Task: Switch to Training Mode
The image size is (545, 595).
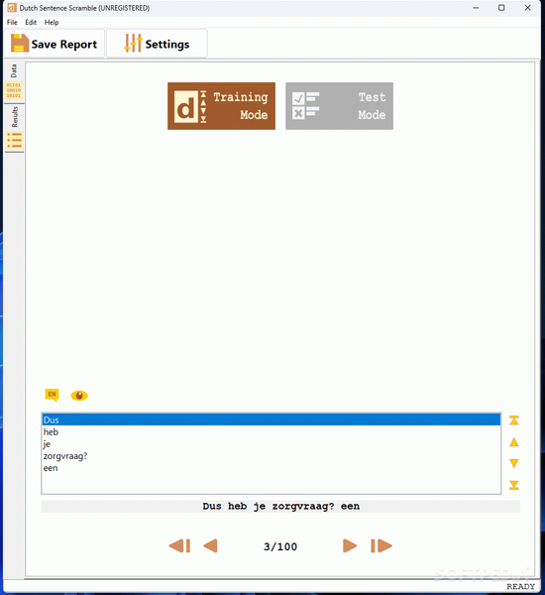Action: coord(222,106)
